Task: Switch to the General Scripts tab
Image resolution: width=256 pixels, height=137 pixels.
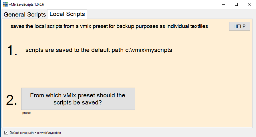Action: coord(25,15)
